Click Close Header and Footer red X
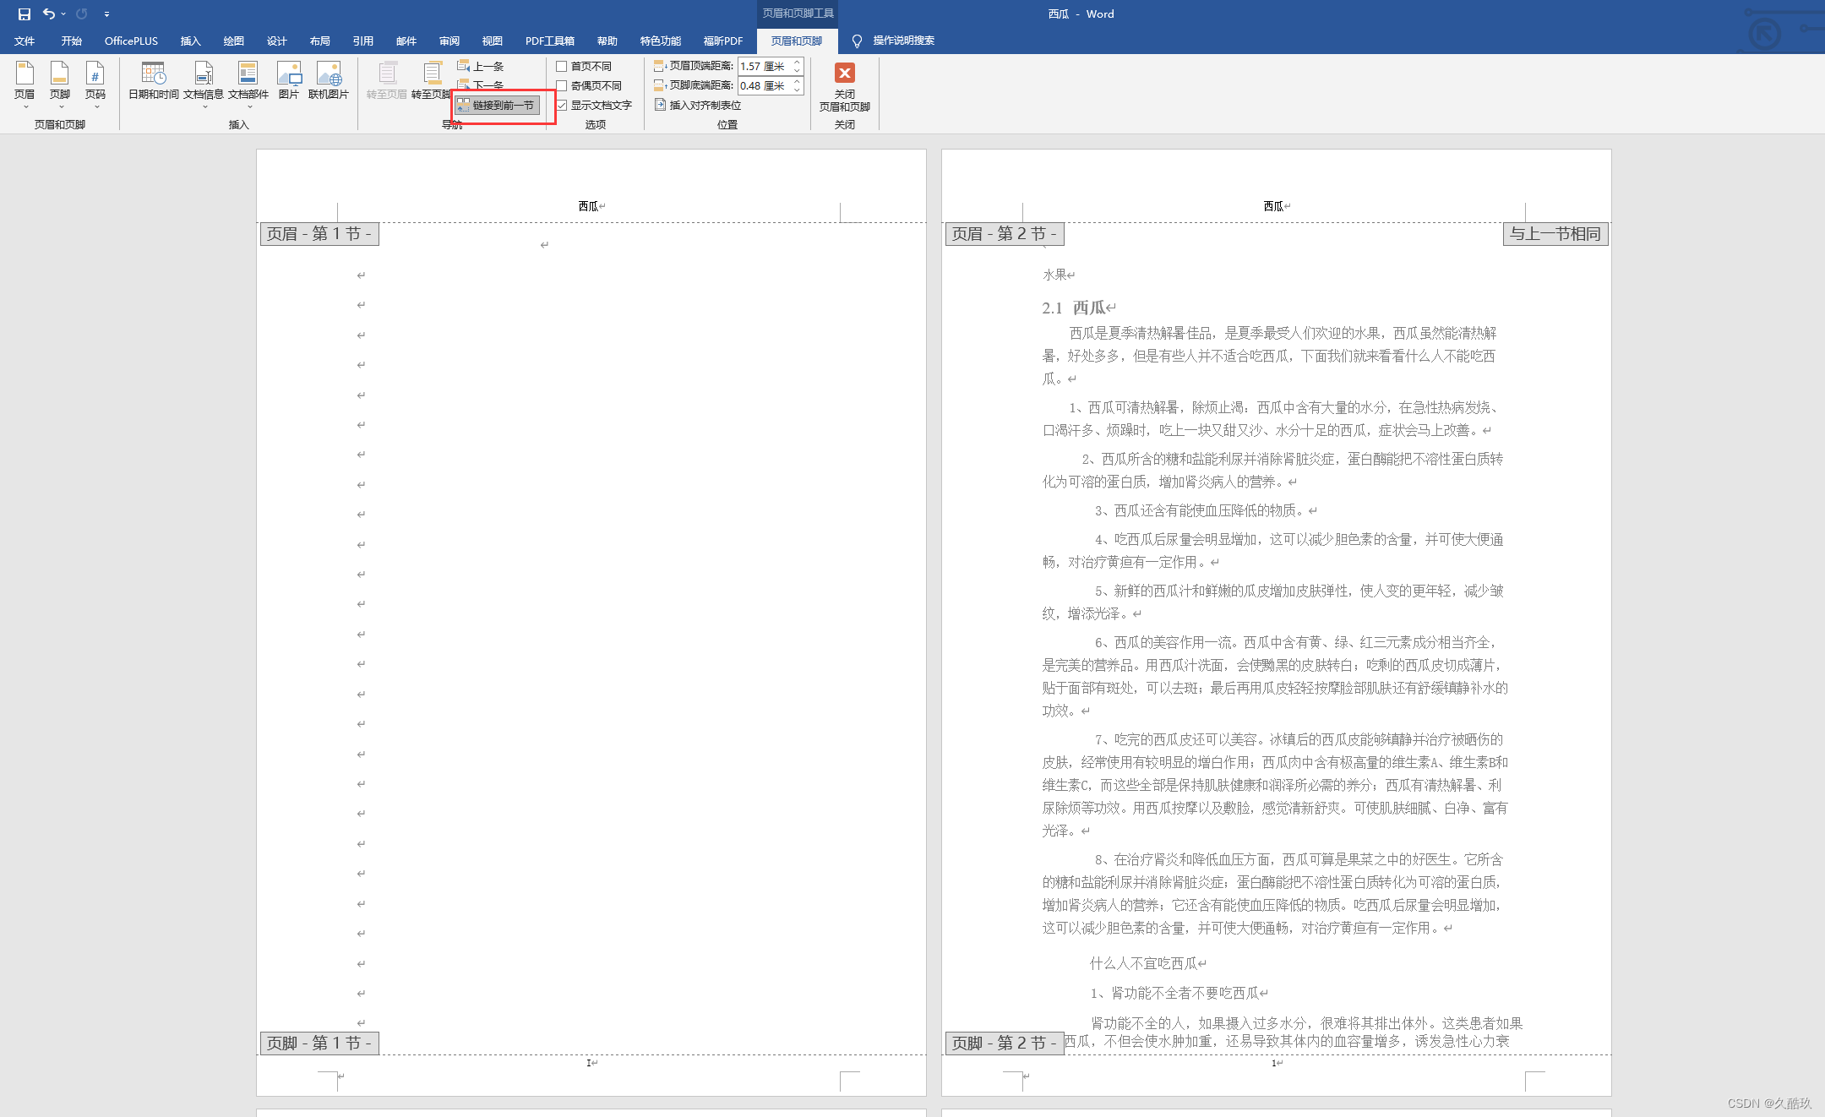1825x1117 pixels. (x=844, y=74)
